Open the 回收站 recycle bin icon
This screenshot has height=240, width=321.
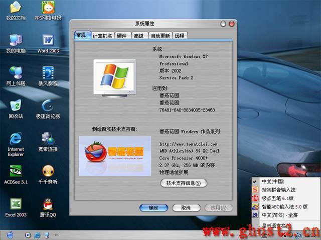click(x=16, y=109)
